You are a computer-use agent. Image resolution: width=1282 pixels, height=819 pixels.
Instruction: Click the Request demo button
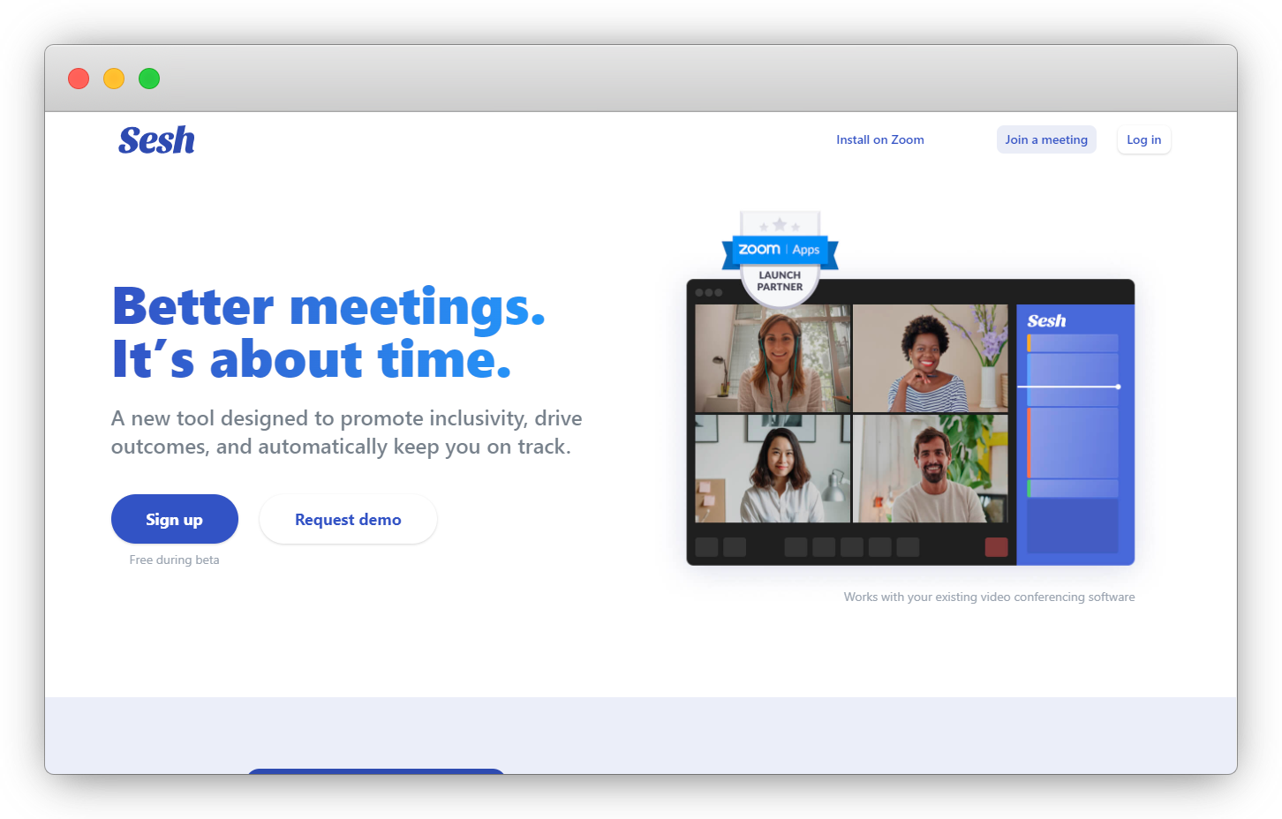click(348, 519)
